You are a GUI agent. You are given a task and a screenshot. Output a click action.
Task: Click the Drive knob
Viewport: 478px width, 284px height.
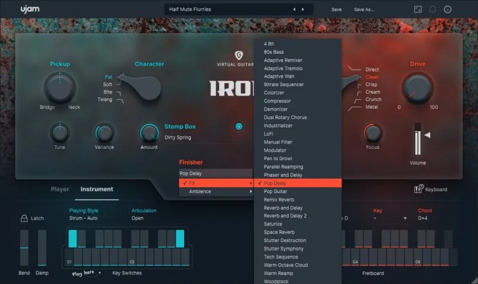tap(417, 87)
